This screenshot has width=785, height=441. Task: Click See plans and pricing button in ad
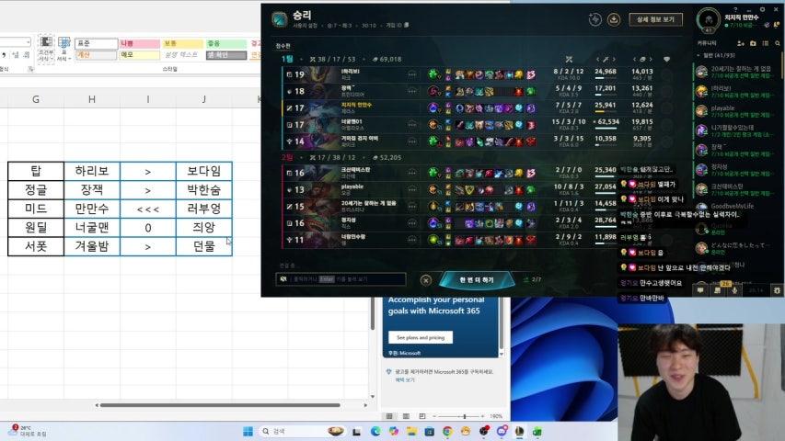click(421, 337)
